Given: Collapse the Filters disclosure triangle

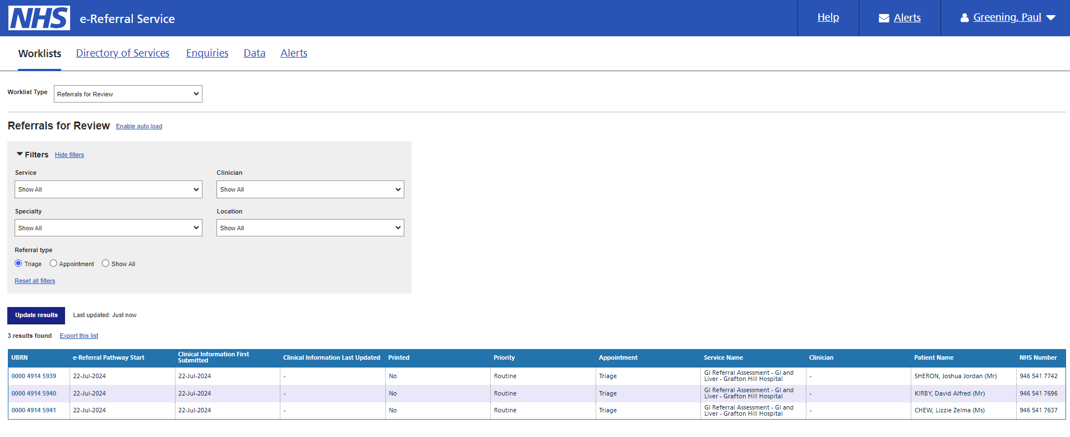Looking at the screenshot, I should click(x=20, y=154).
